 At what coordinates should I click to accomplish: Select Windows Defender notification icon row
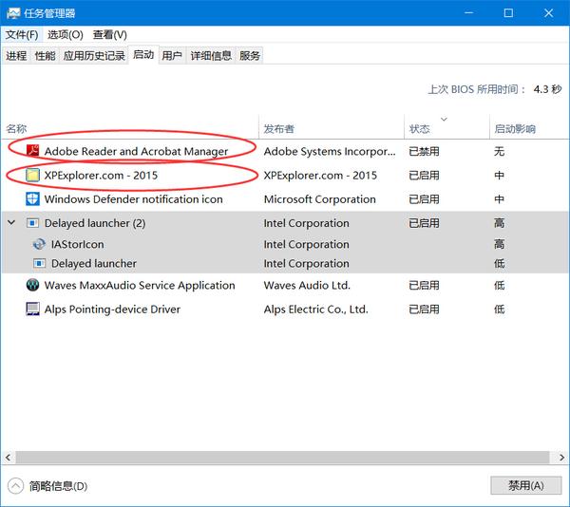pyautogui.click(x=285, y=199)
